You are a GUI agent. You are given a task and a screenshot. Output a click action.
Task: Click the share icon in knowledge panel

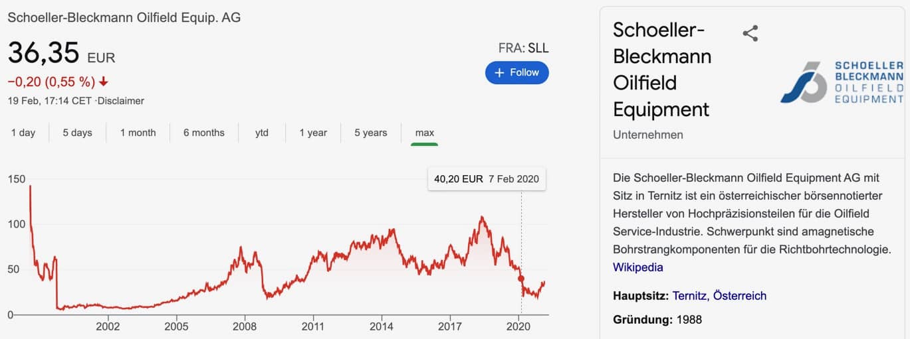[750, 33]
